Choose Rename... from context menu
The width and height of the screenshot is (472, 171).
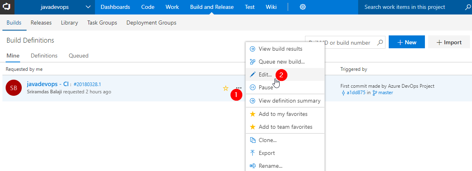[x=285, y=166]
